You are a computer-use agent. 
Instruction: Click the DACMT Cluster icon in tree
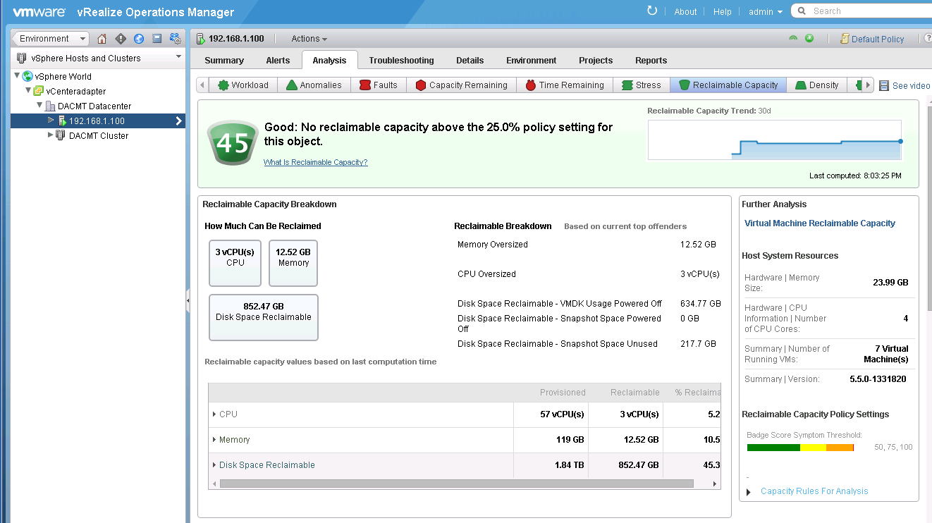point(61,135)
